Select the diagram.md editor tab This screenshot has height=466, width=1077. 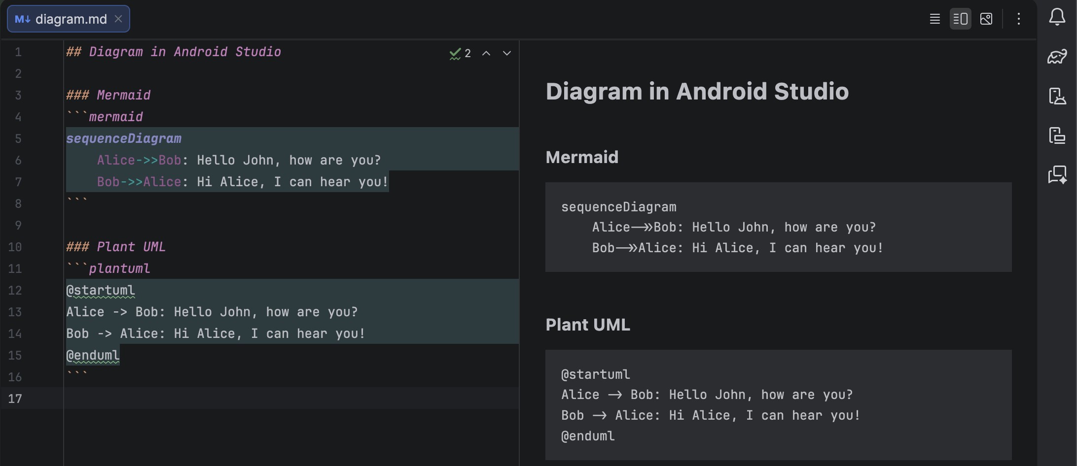69,19
